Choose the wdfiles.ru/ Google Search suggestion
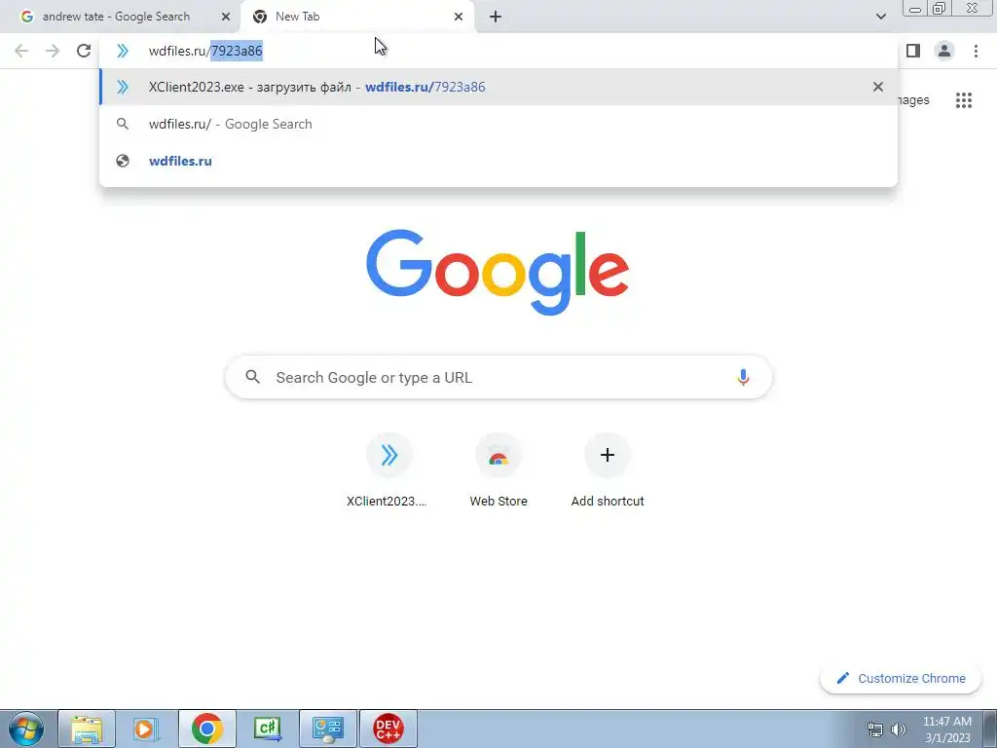The height and width of the screenshot is (748, 997). pyautogui.click(x=498, y=124)
